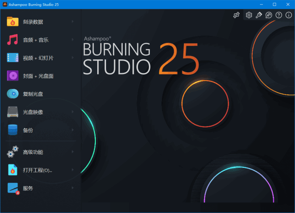Maximize the Ashampoo Burning Studio window
Screen dimensions: 295x213
click(274, 4)
